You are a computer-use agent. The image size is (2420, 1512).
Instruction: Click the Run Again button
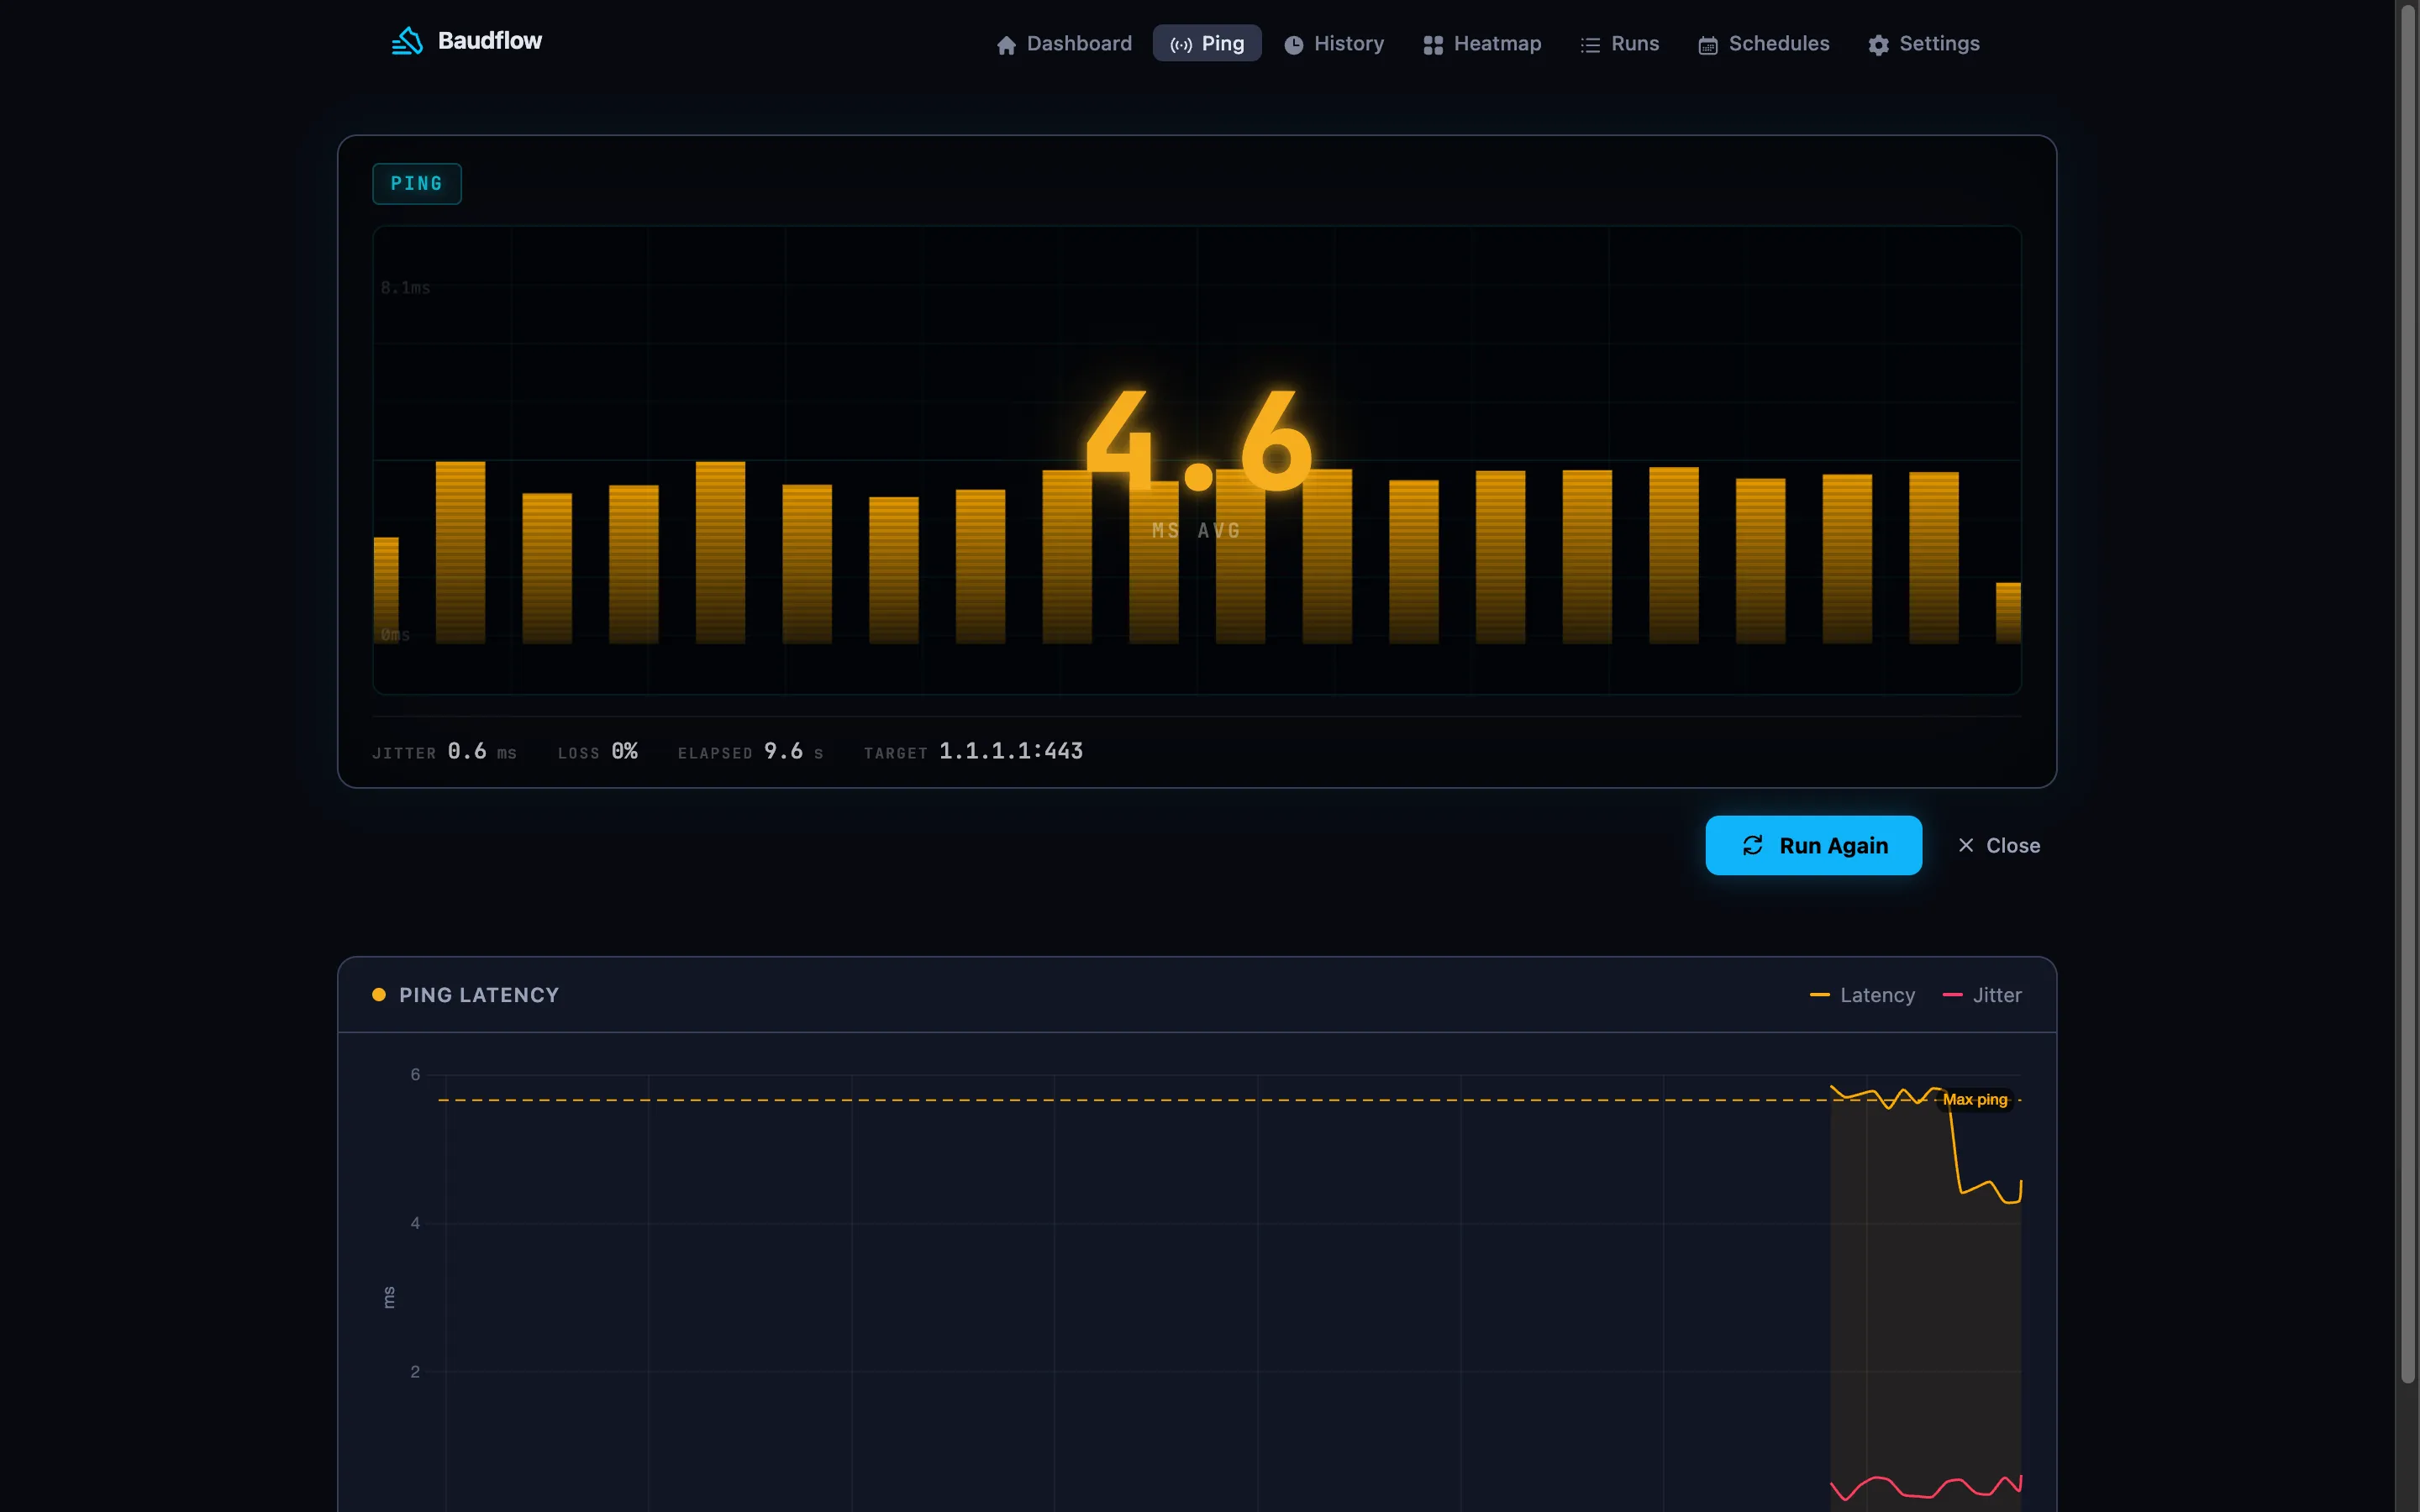pyautogui.click(x=1813, y=845)
